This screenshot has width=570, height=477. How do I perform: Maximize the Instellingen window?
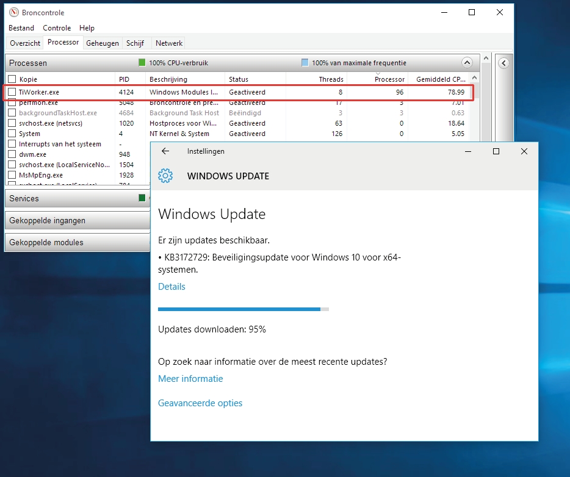[x=496, y=151]
